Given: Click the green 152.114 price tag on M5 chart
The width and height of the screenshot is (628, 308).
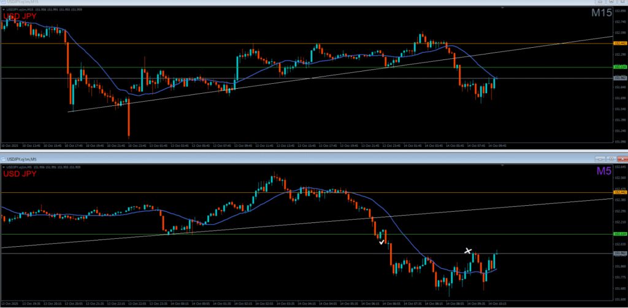Looking at the screenshot, I should coord(620,234).
